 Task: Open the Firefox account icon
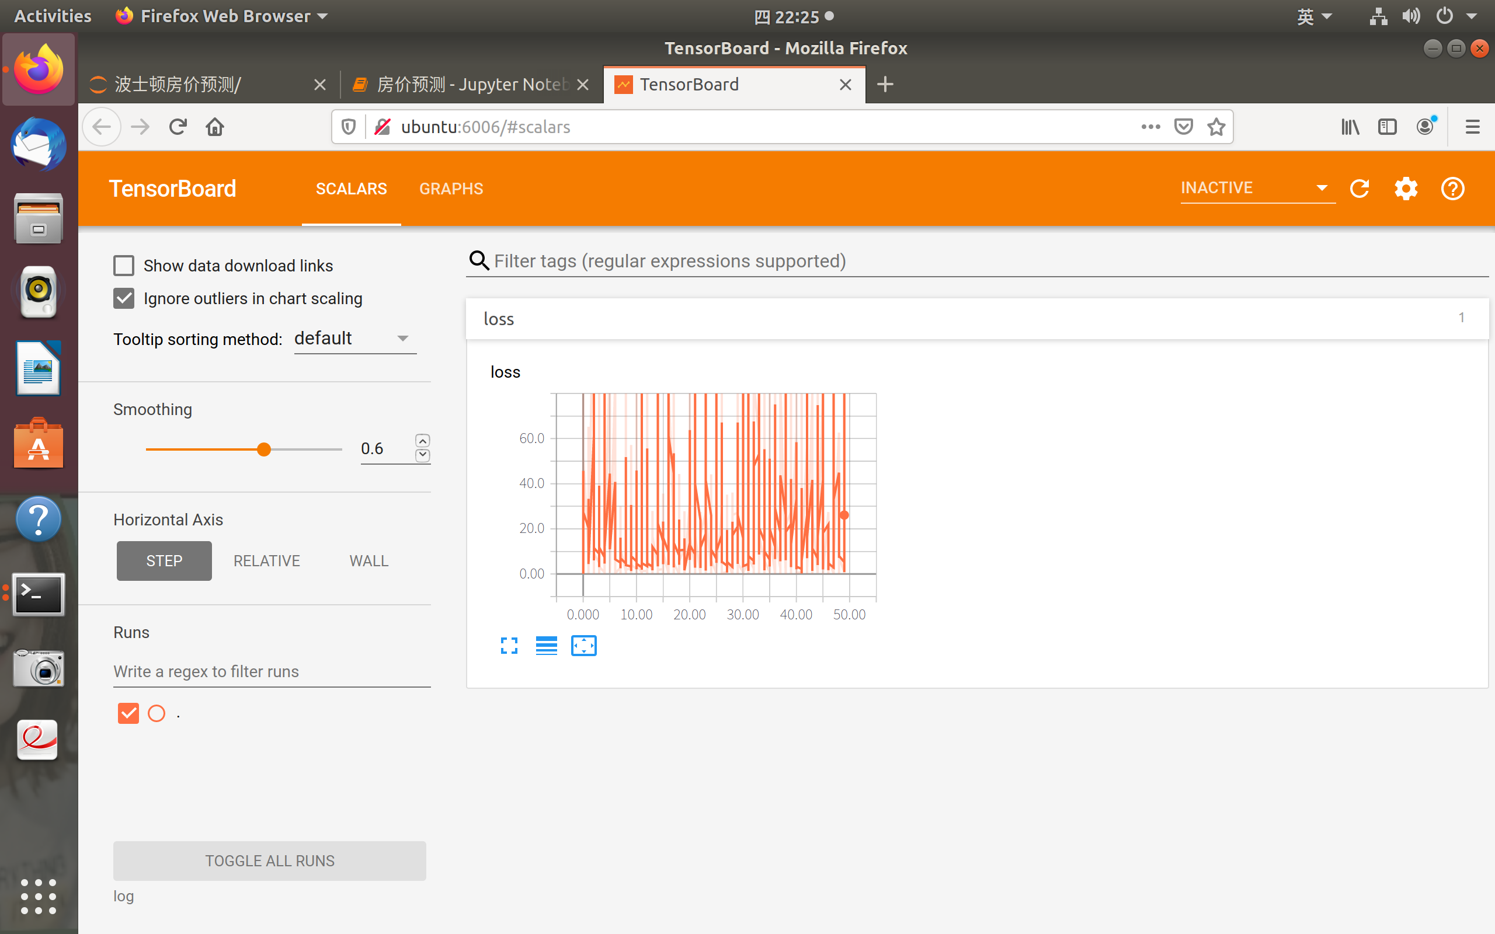(1425, 126)
